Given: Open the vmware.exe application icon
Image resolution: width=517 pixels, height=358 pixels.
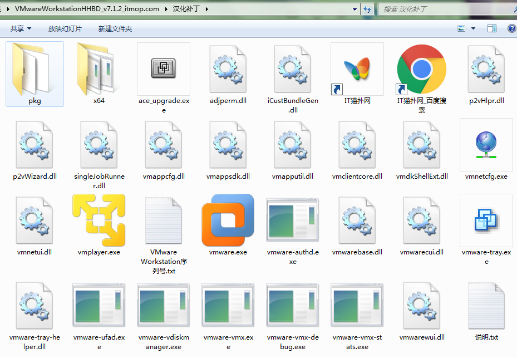Looking at the screenshot, I should [228, 220].
